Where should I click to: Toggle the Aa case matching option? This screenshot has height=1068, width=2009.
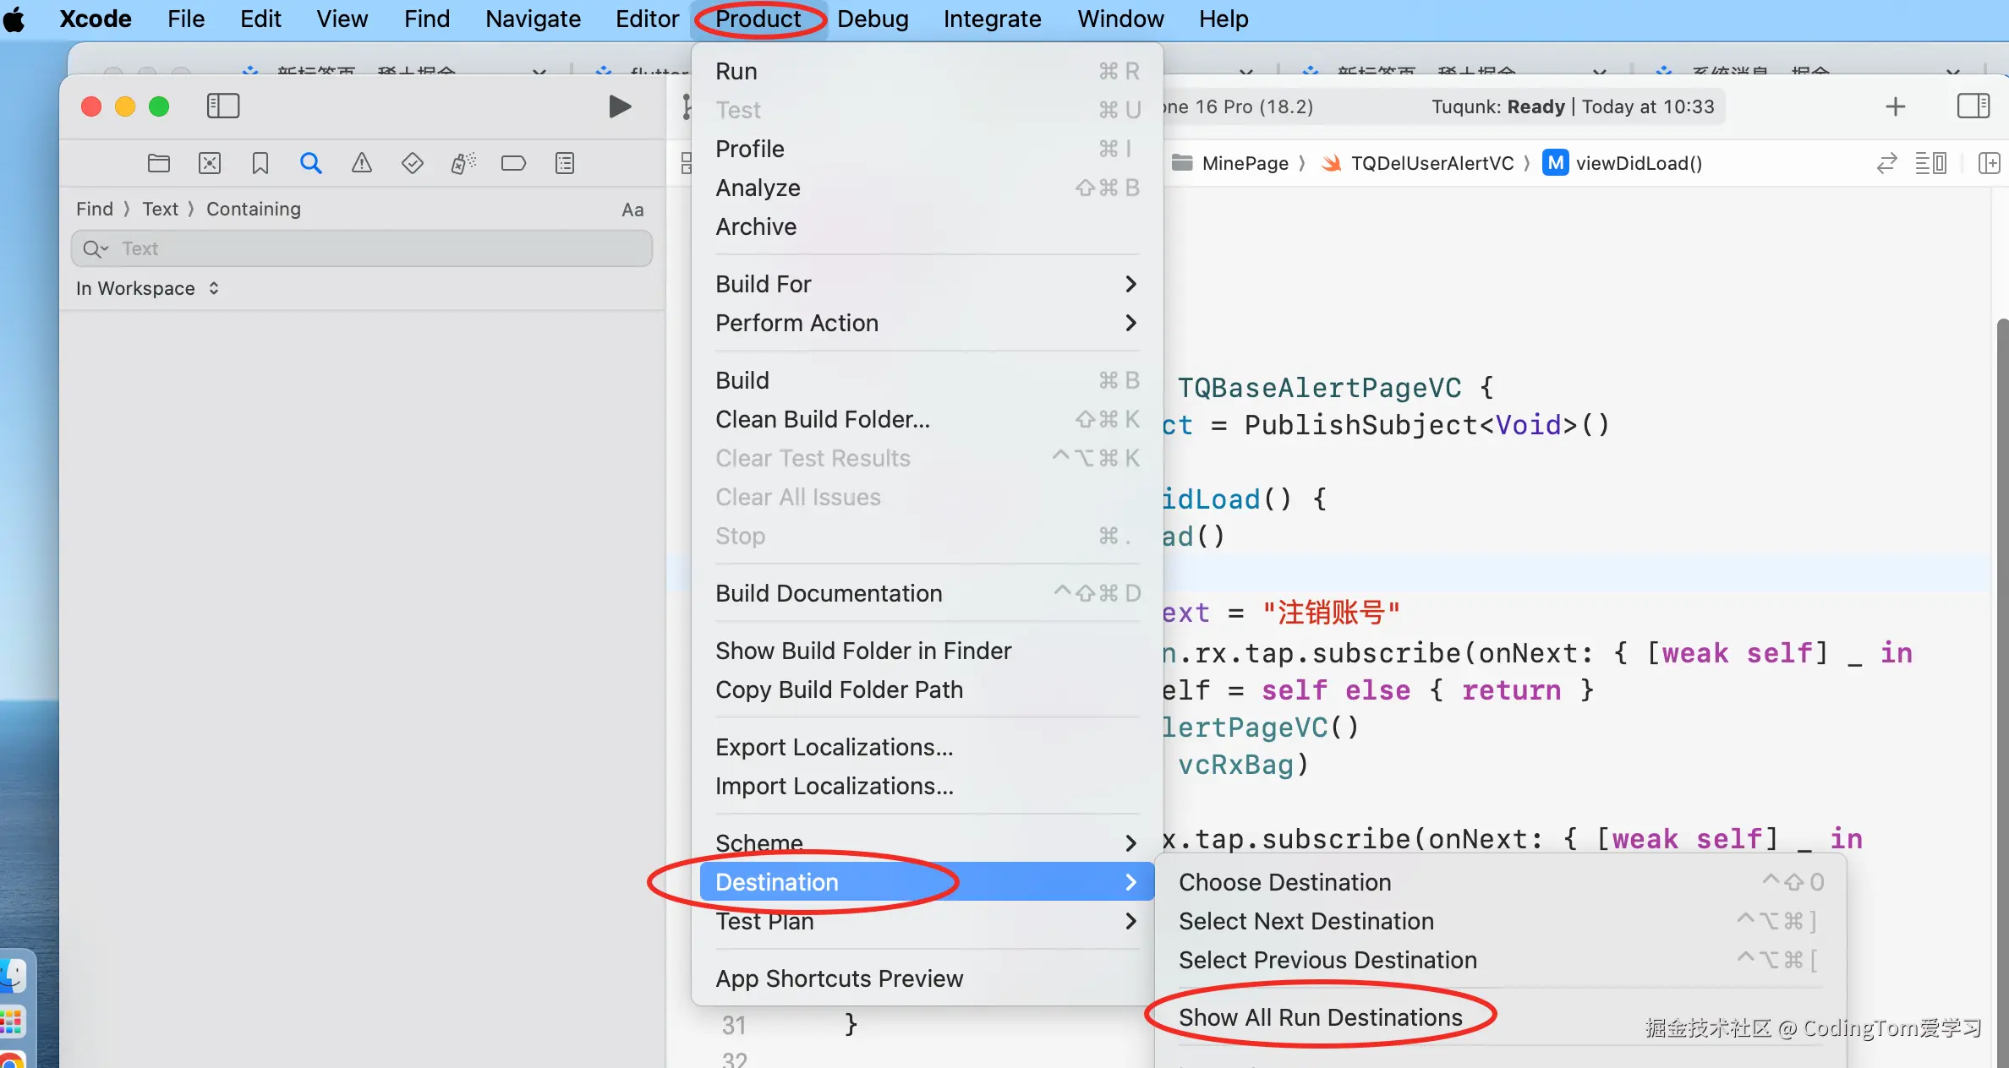632,210
